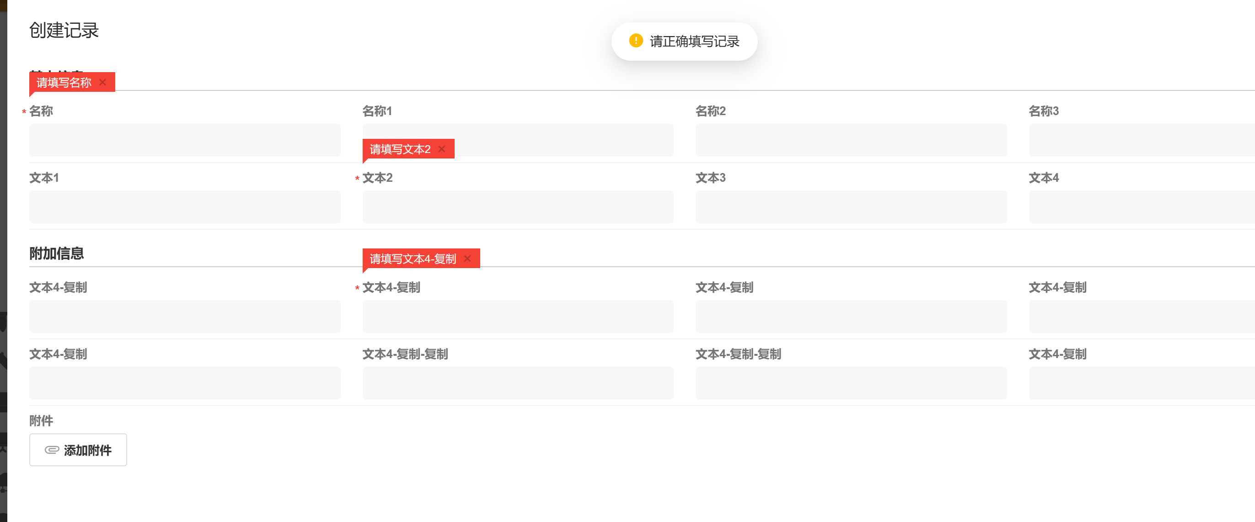
Task: Focus the required 名称 input field
Action: (x=185, y=140)
